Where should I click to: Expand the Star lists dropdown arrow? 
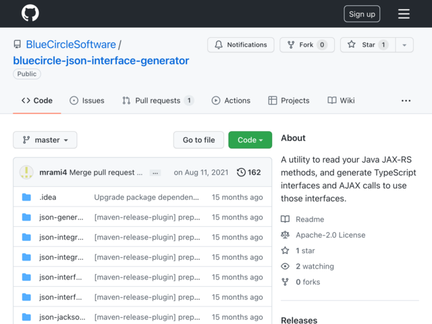pos(404,45)
